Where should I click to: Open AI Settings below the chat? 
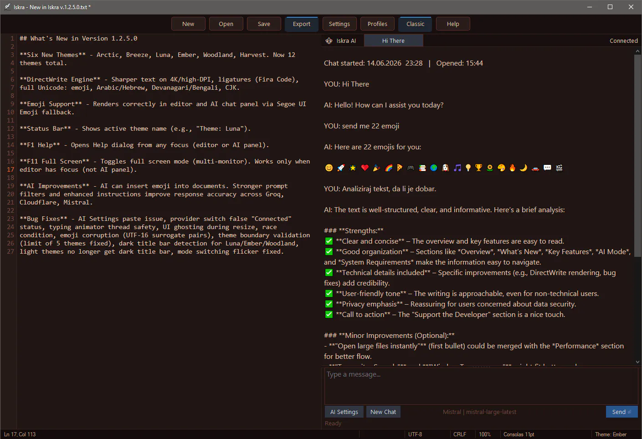coord(344,412)
